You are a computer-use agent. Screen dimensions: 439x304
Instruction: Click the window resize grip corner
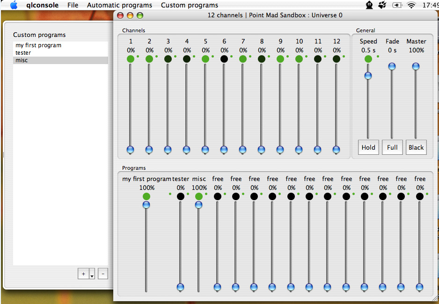(x=435, y=298)
